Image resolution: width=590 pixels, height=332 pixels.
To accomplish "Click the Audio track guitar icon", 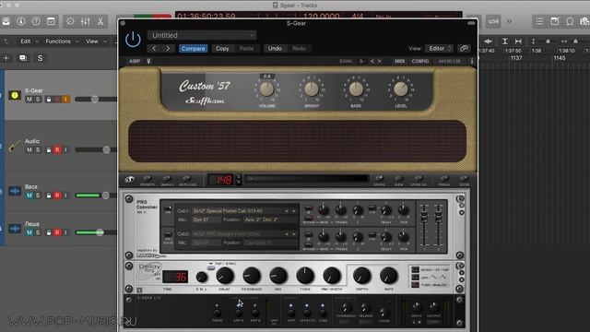I will [15, 146].
